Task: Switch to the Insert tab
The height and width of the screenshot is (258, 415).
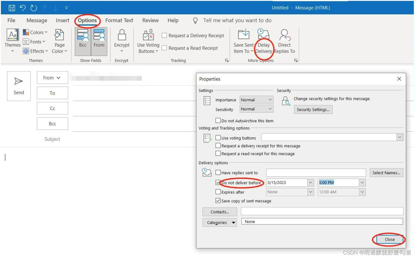Action: pyautogui.click(x=63, y=20)
